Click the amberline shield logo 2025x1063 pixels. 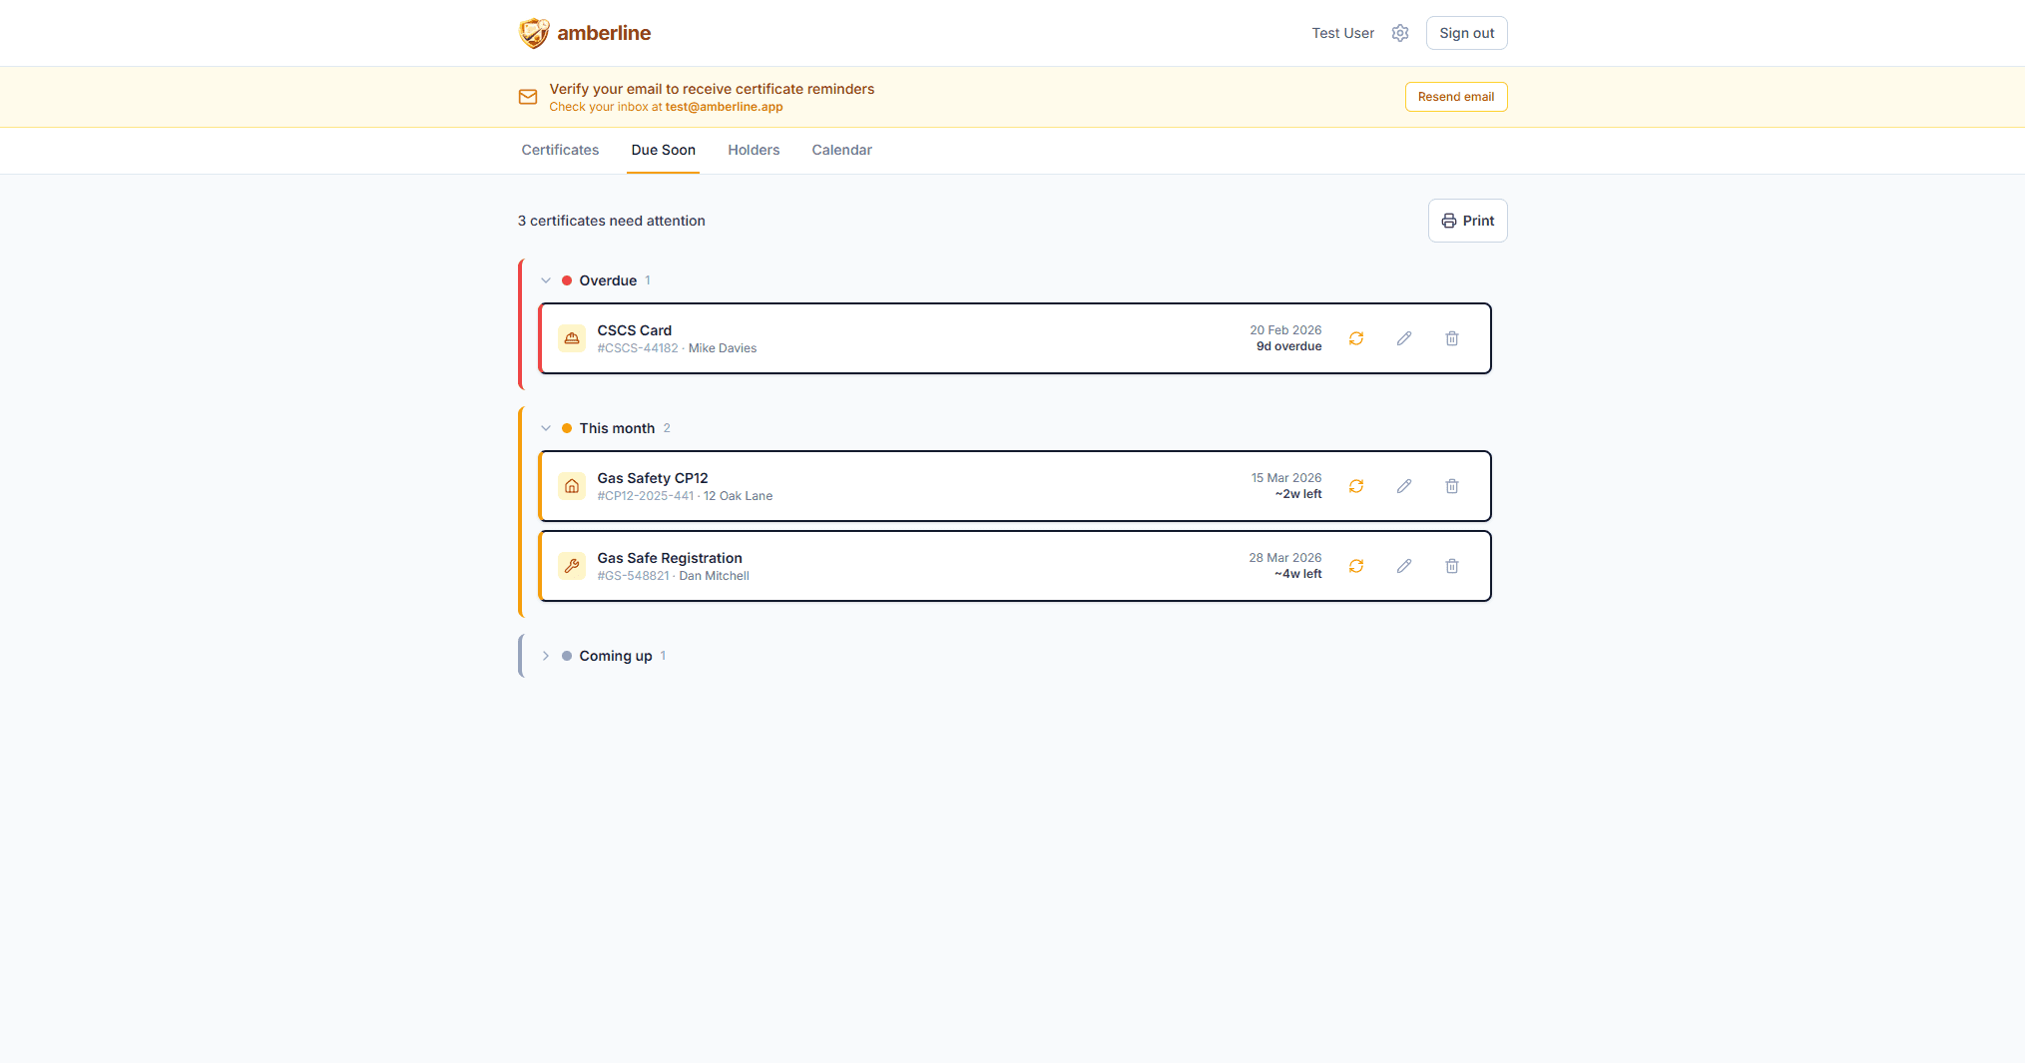click(x=534, y=32)
